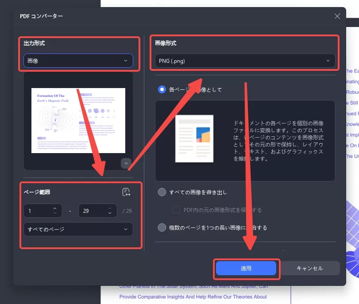
Task: Click the ページ範囲 section label
Action: coord(37,192)
